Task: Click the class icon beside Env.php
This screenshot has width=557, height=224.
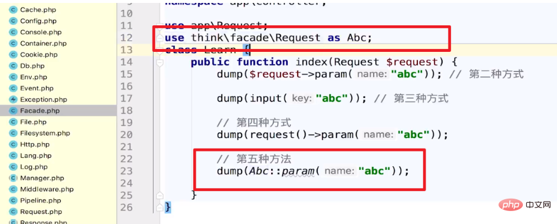Action: 13,77
